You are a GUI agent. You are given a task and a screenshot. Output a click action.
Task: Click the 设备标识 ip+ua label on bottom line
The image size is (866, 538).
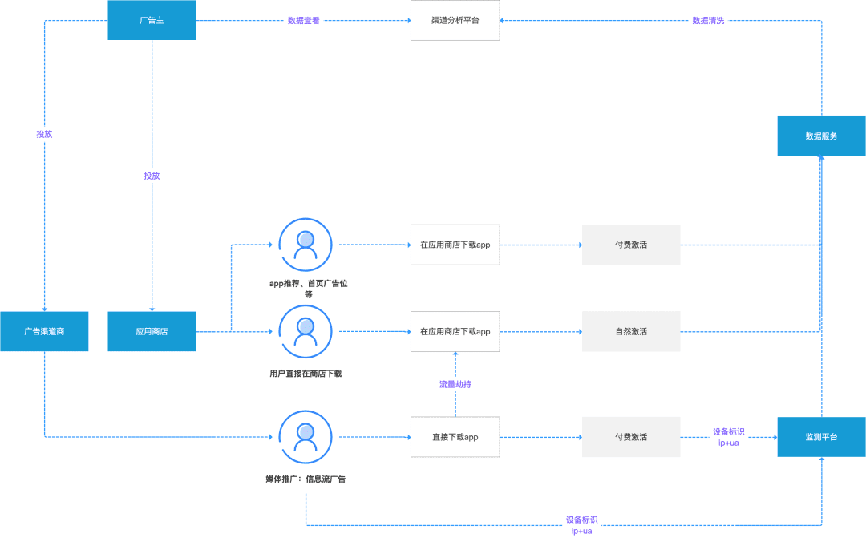[581, 525]
